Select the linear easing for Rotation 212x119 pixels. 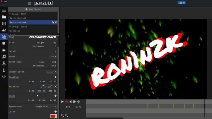click(50, 87)
